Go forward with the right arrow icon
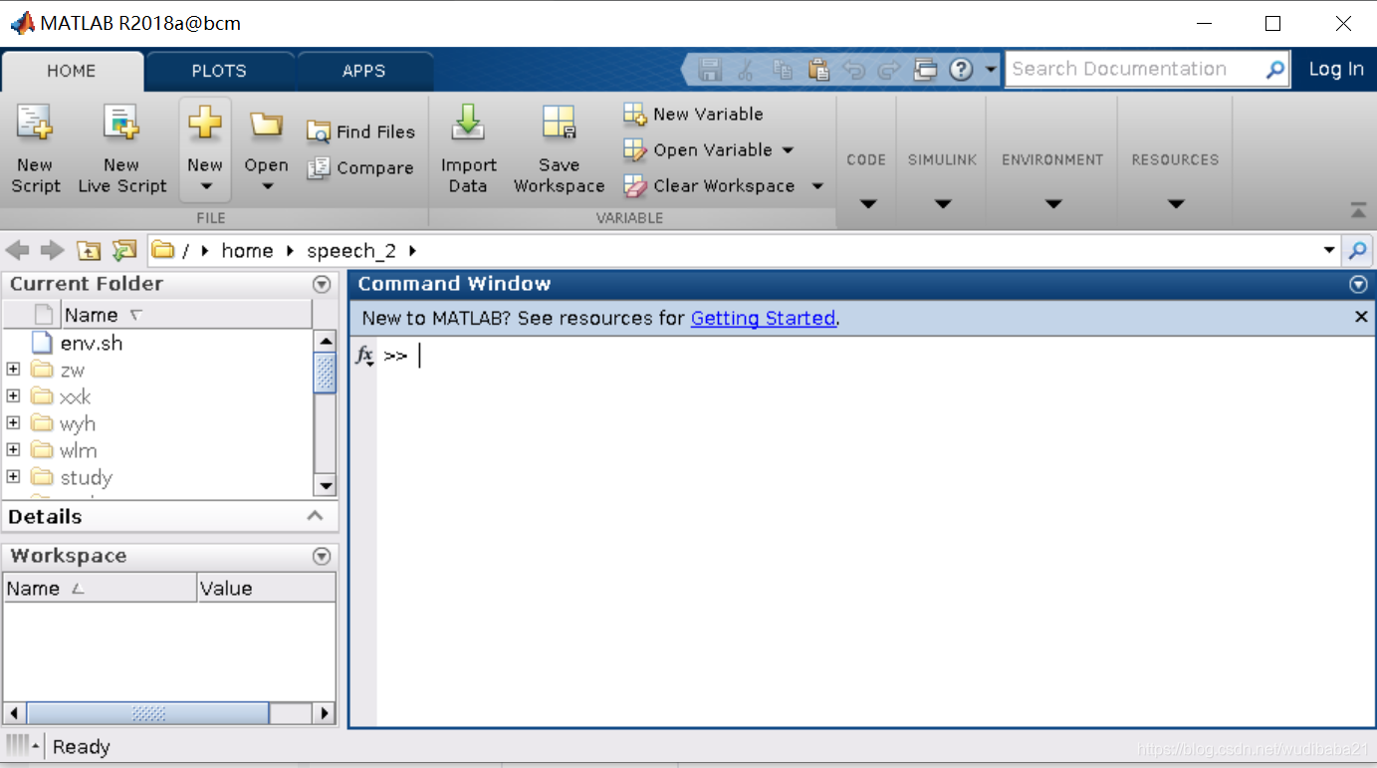 click(x=52, y=251)
